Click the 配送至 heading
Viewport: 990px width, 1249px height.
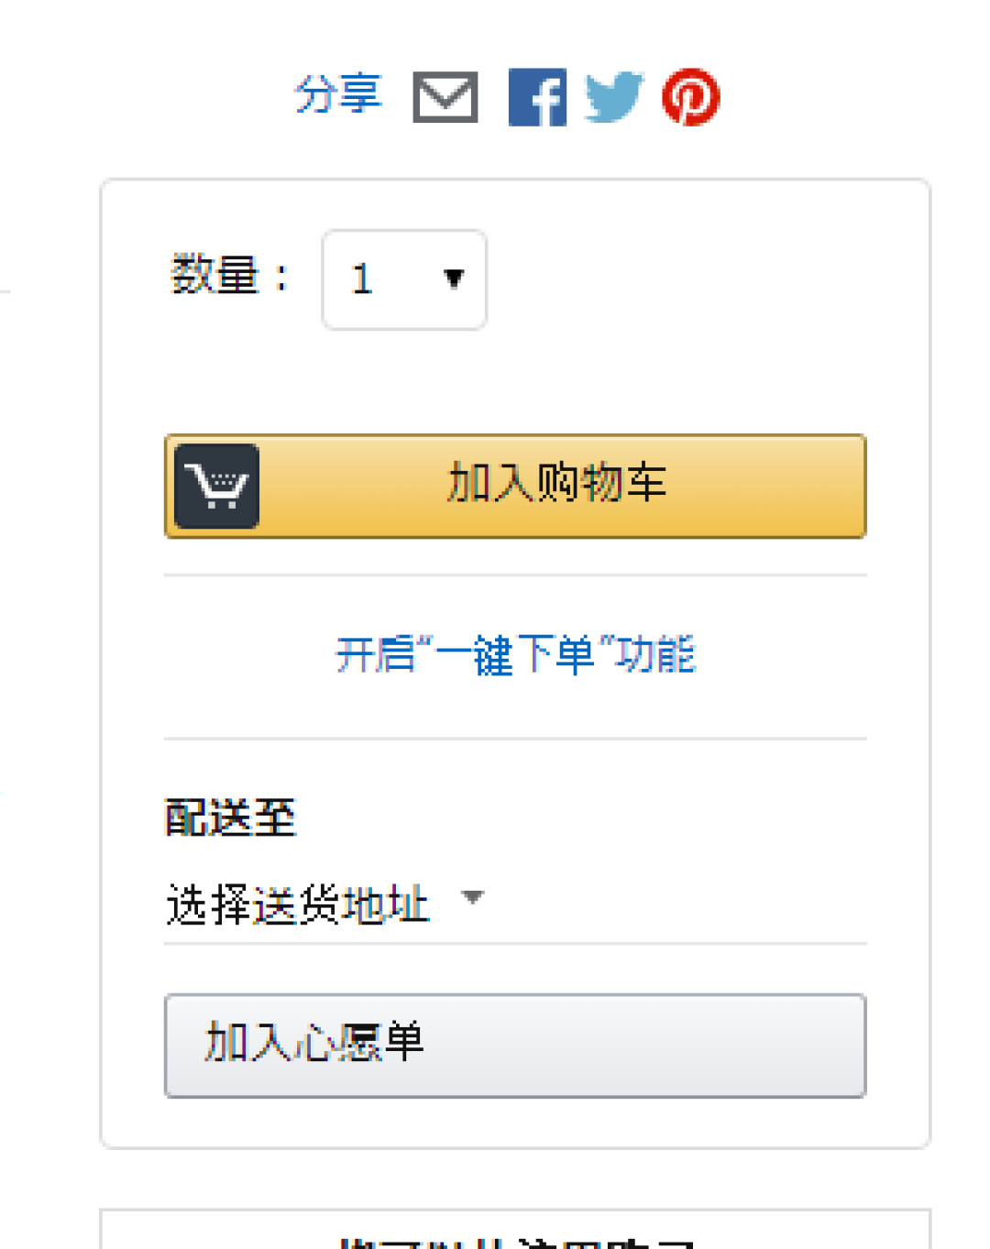(x=230, y=817)
